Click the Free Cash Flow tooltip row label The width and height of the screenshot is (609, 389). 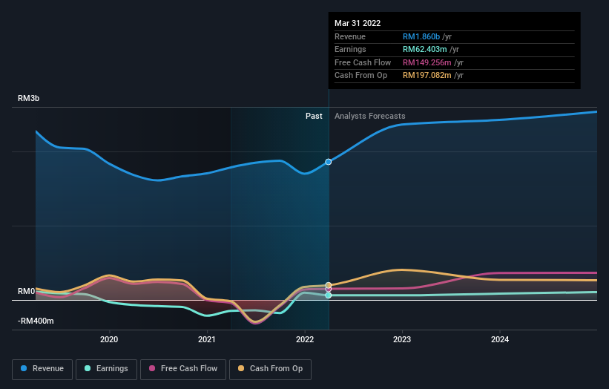363,62
